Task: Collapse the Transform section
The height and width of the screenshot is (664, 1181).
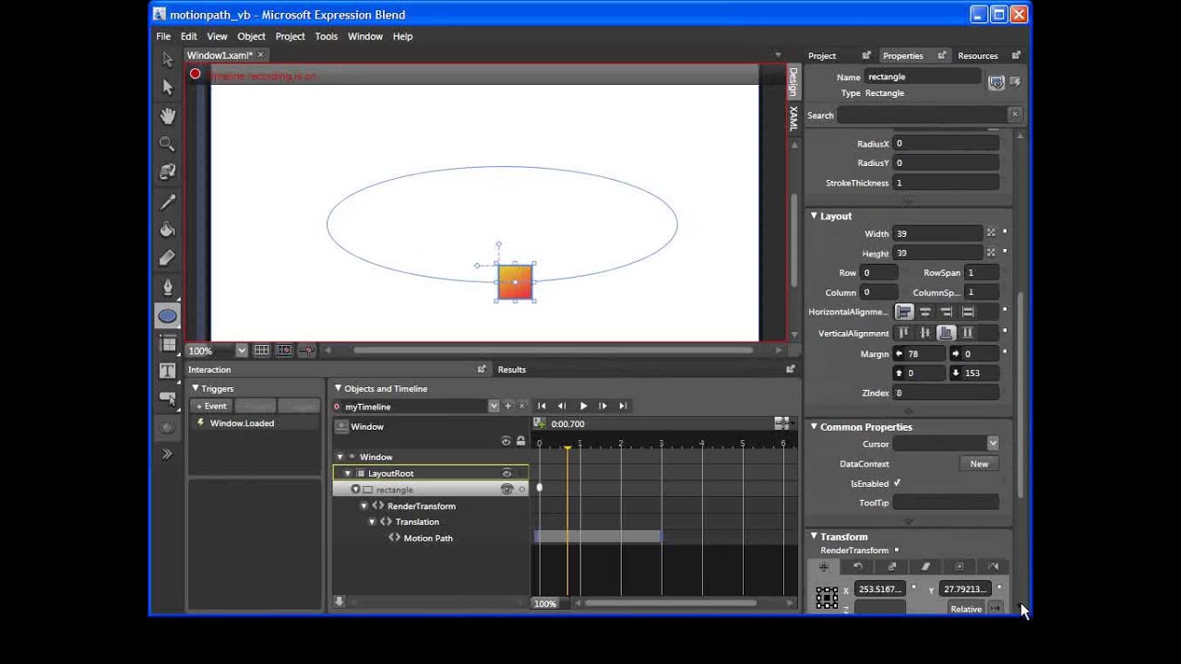Action: [814, 537]
